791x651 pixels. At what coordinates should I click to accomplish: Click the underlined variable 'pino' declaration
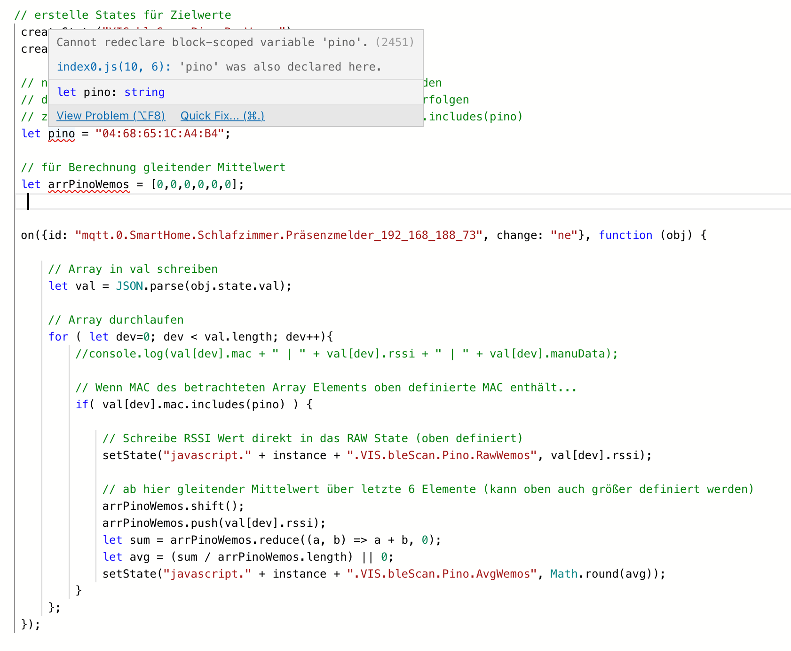click(62, 134)
